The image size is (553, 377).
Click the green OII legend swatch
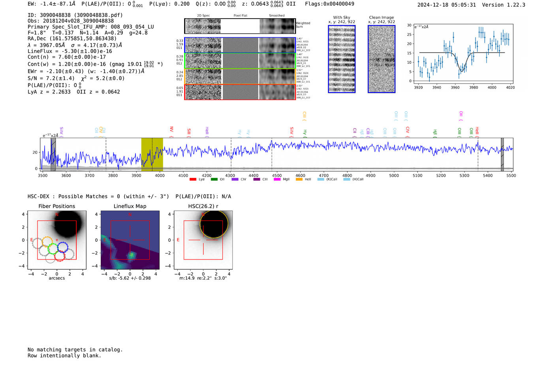tap(214, 179)
